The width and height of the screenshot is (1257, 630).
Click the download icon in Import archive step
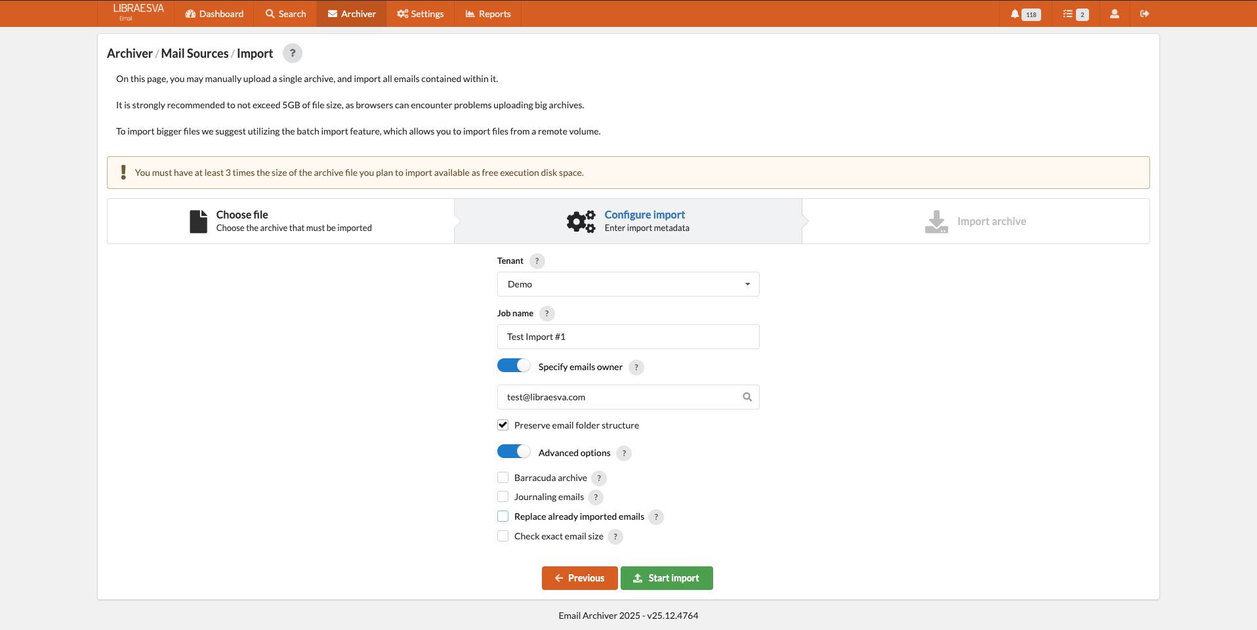pos(936,222)
